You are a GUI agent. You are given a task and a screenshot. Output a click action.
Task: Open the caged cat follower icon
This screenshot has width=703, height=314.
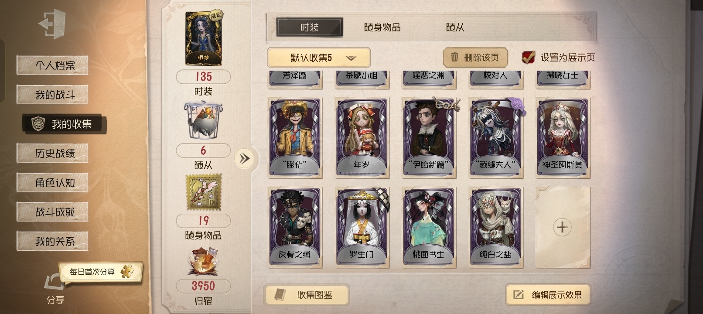[x=203, y=121]
